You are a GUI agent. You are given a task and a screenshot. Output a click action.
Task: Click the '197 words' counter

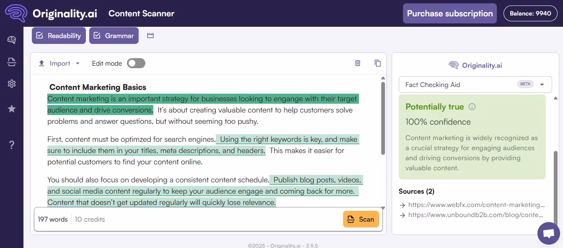(x=53, y=219)
